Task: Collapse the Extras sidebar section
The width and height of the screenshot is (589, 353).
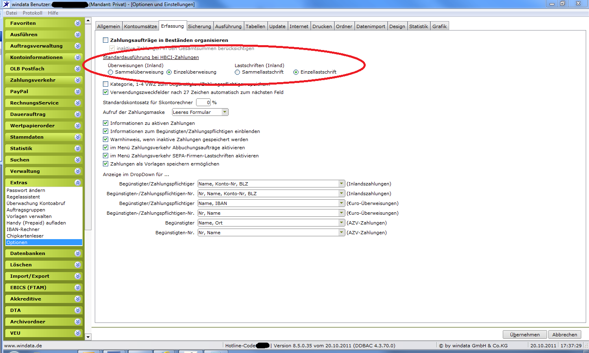Action: (x=44, y=183)
